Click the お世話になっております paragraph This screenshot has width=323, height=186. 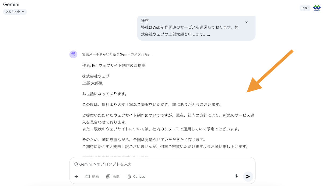[104, 94]
